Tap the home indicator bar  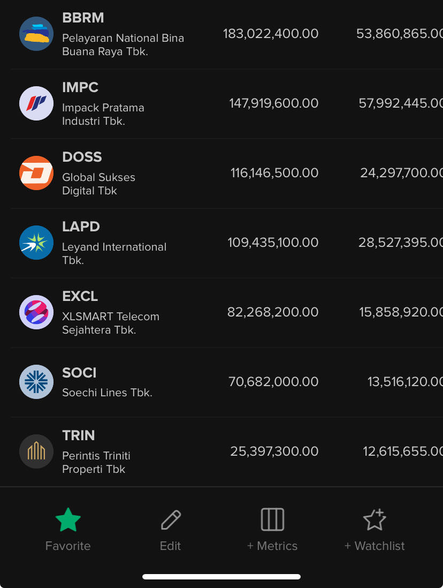(222, 577)
